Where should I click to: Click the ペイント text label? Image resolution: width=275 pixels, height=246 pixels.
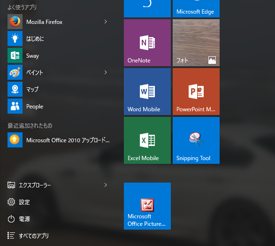click(35, 72)
